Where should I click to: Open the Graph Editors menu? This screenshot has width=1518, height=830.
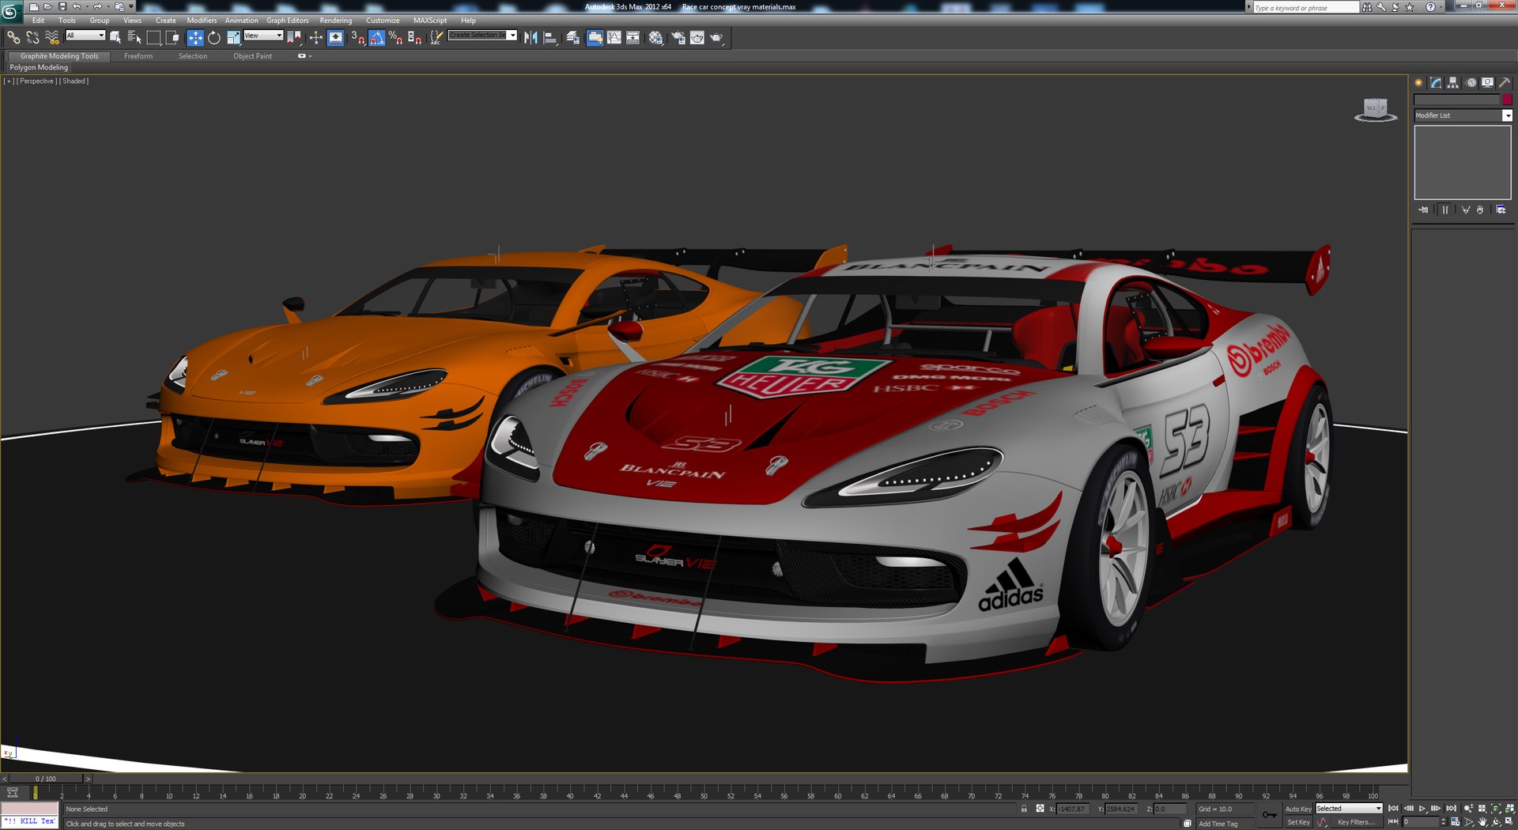click(x=288, y=21)
